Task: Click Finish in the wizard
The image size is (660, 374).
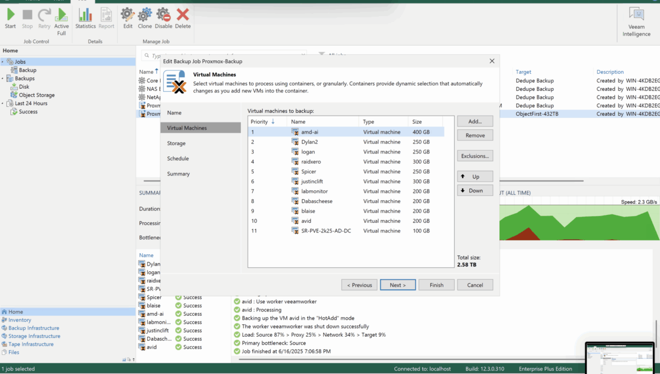Action: (x=437, y=285)
